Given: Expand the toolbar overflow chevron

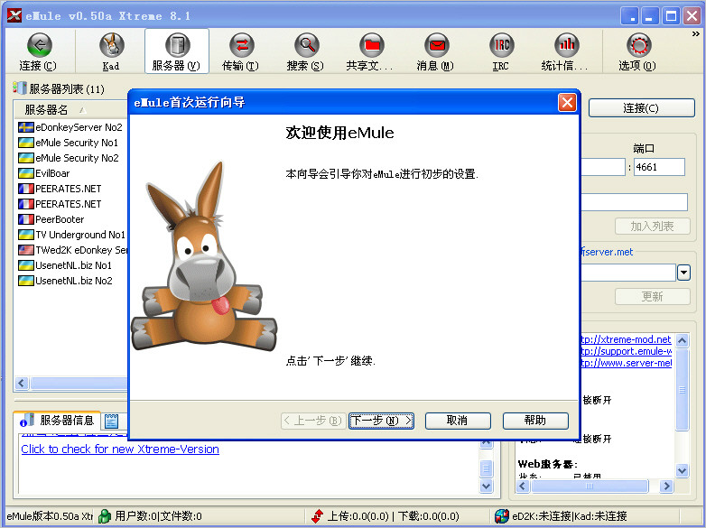Looking at the screenshot, I should click(696, 33).
